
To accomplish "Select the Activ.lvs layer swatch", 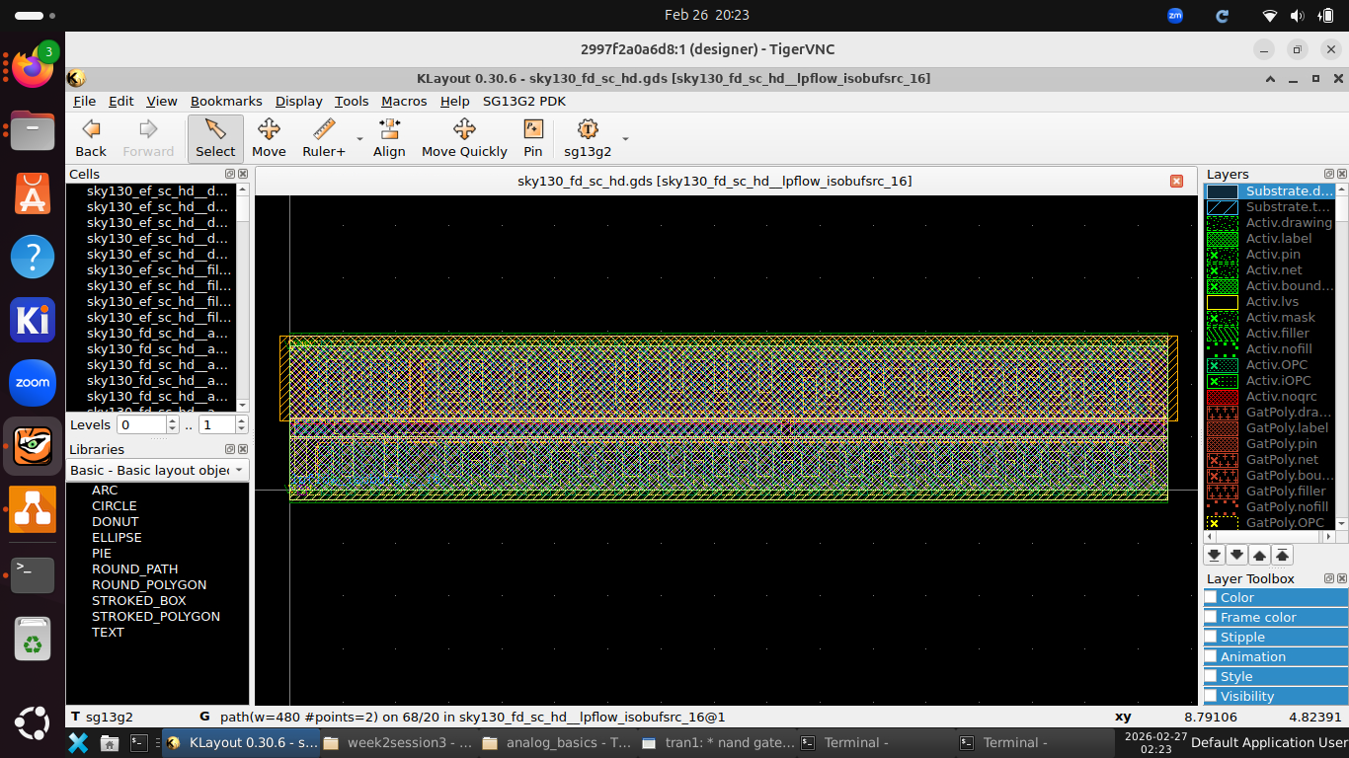I will 1222,302.
